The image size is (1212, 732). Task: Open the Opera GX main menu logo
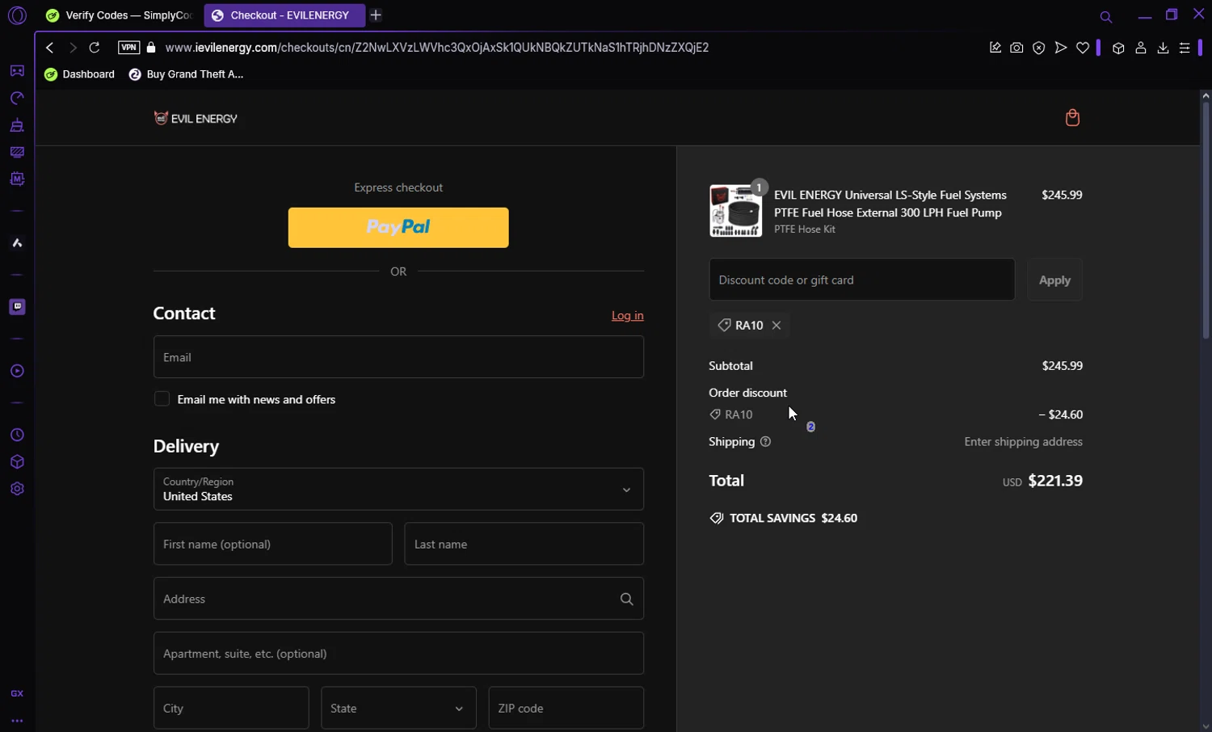pos(17,15)
